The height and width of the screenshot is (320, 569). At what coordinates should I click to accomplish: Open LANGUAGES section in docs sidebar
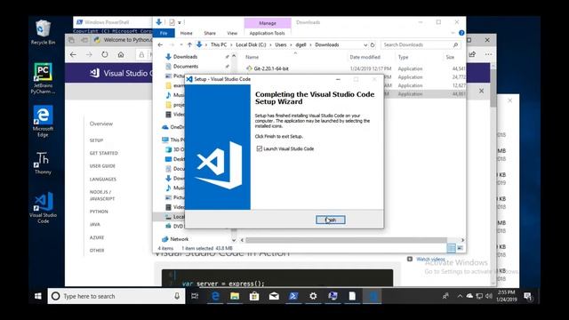pyautogui.click(x=103, y=180)
